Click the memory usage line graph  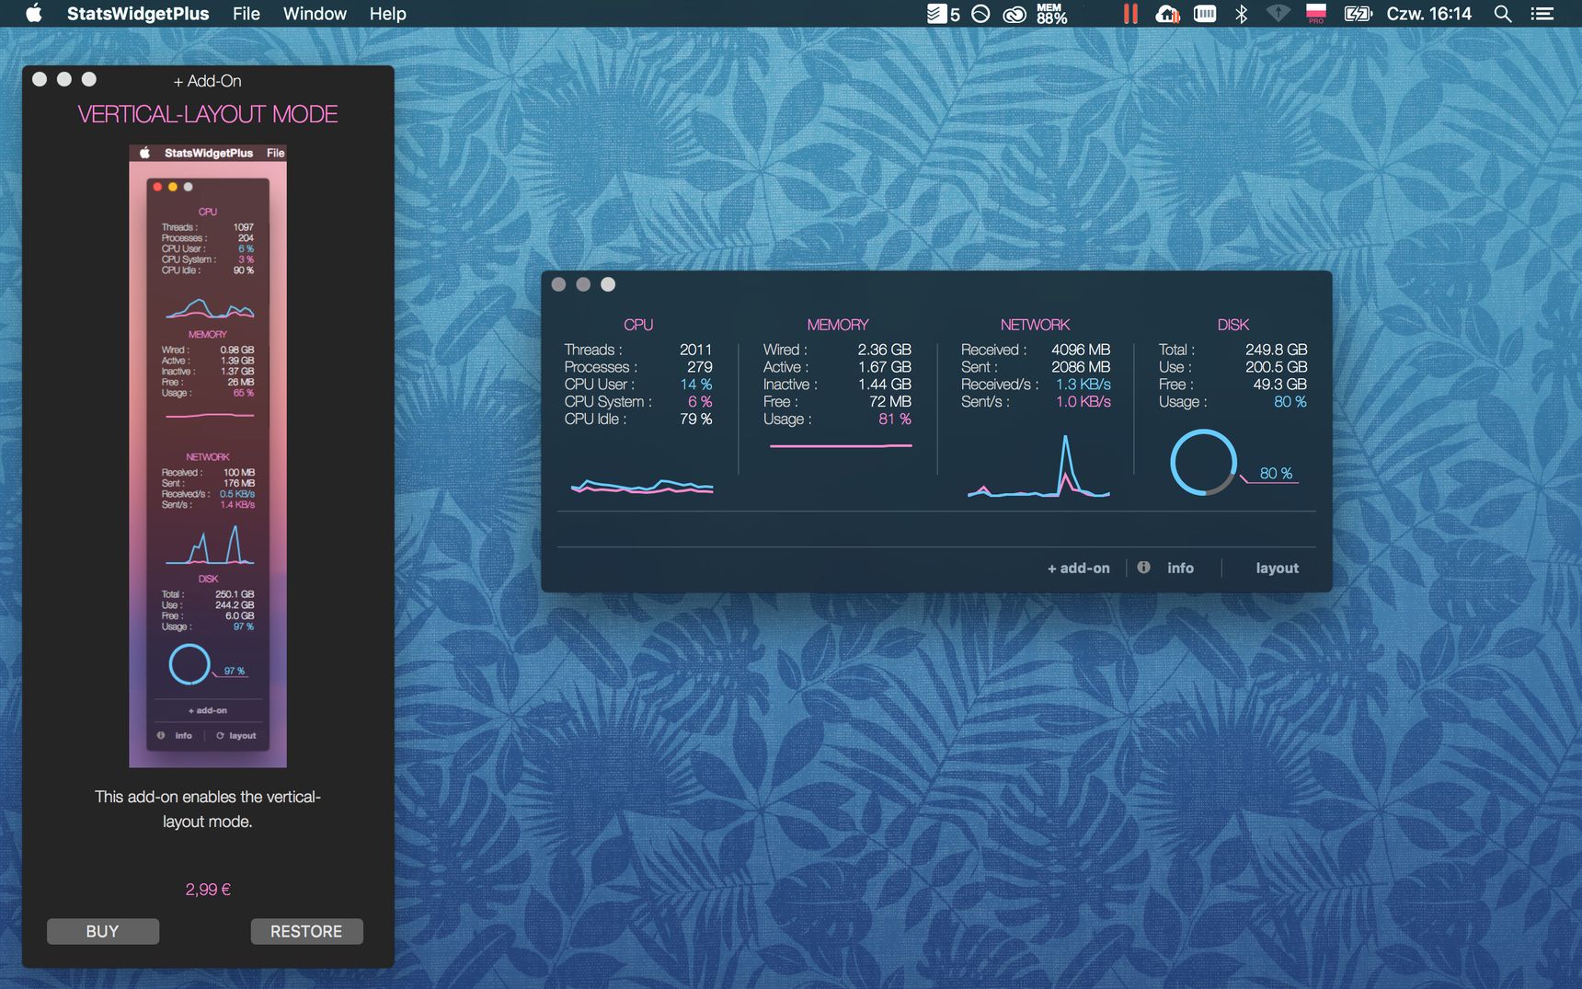841,445
